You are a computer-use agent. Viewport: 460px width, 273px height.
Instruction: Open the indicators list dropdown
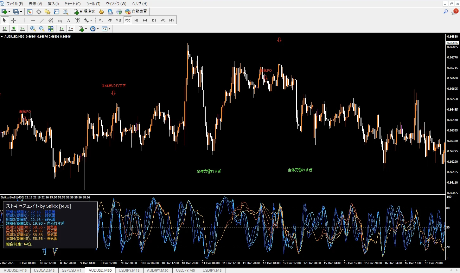86,29
